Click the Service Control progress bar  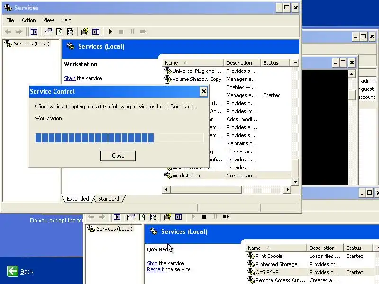click(119, 138)
